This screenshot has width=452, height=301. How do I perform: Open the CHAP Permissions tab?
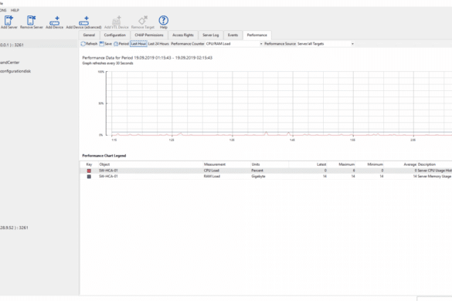point(149,36)
